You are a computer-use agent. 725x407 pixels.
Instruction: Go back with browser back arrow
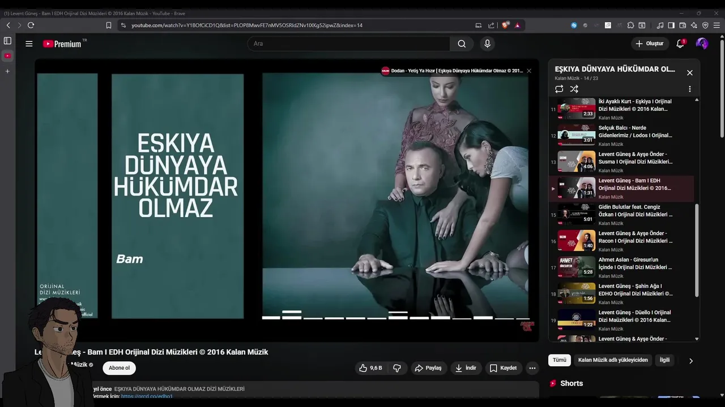(x=8, y=25)
